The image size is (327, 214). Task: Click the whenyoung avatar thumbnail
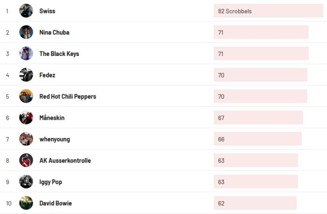pos(26,139)
